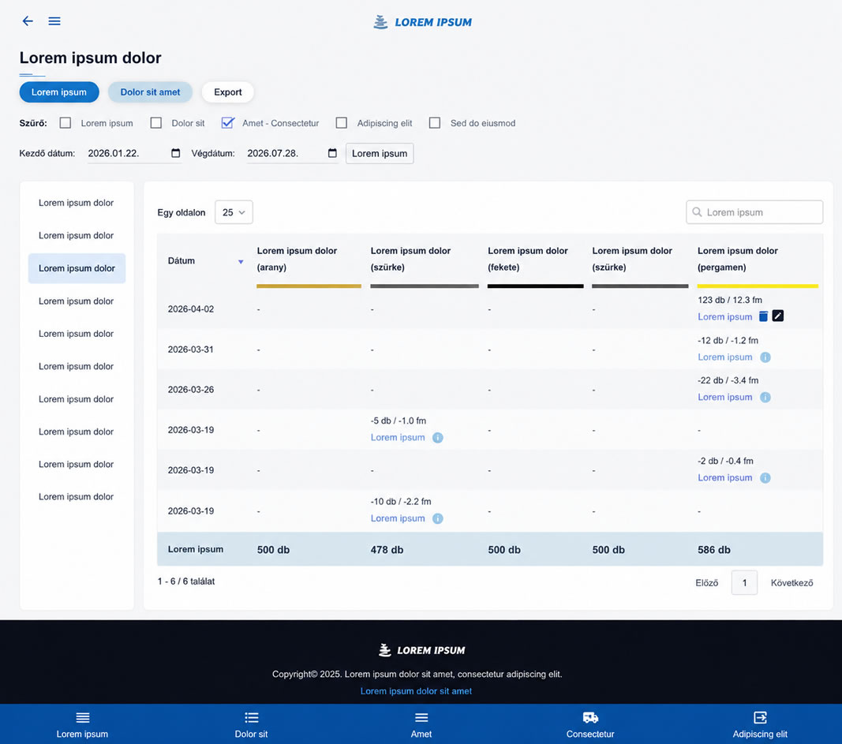
Task: Enable the Sed do eiusmod filter checkbox
Action: pyautogui.click(x=435, y=123)
